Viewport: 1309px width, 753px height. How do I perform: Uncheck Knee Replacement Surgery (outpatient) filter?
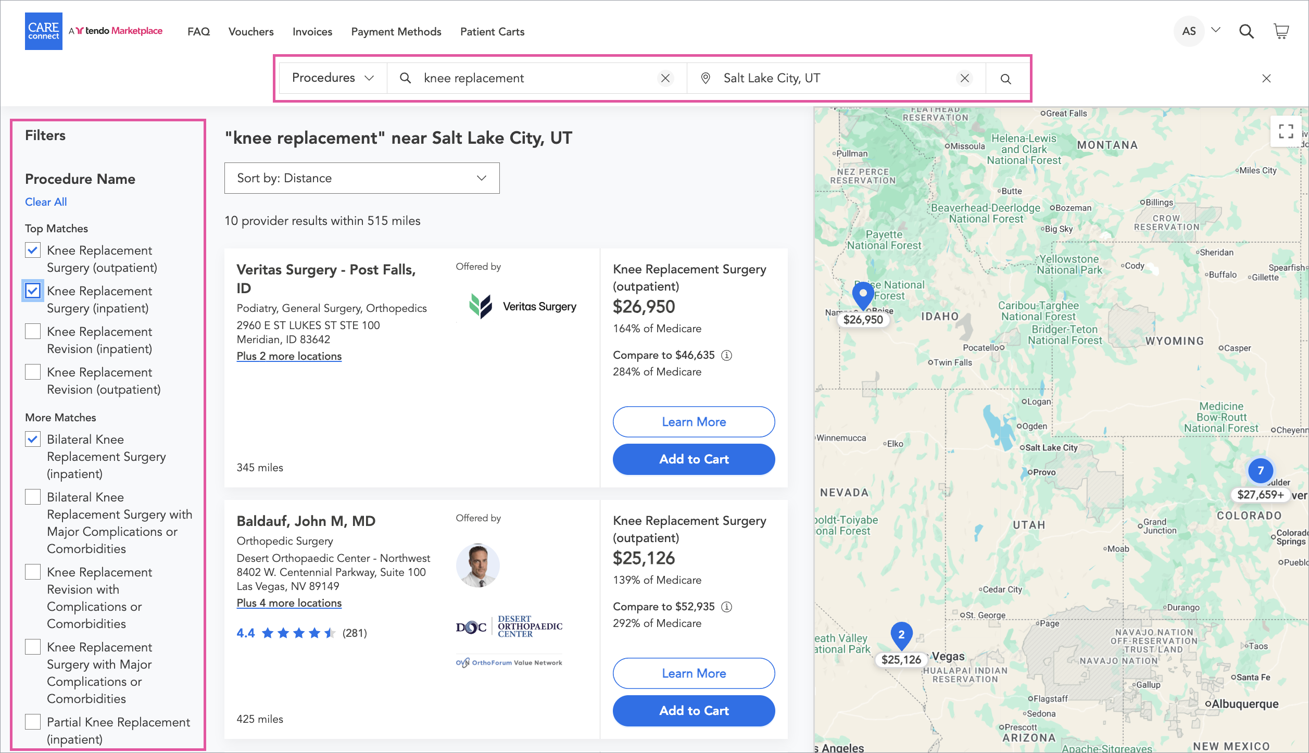pyautogui.click(x=33, y=250)
